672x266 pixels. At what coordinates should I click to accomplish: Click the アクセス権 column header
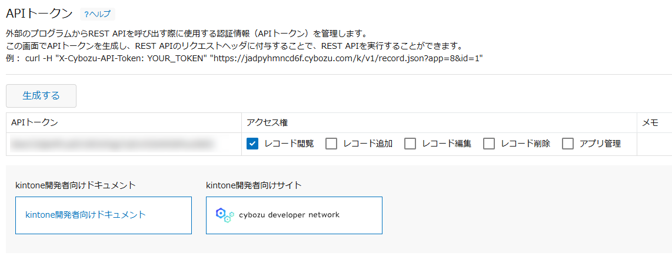click(267, 122)
